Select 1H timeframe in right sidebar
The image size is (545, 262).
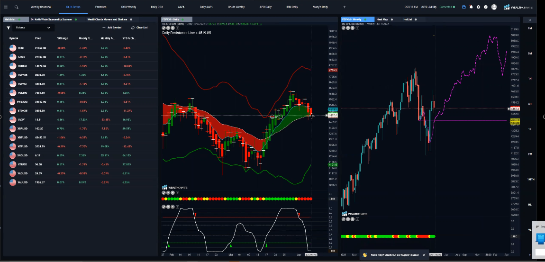coord(530,79)
